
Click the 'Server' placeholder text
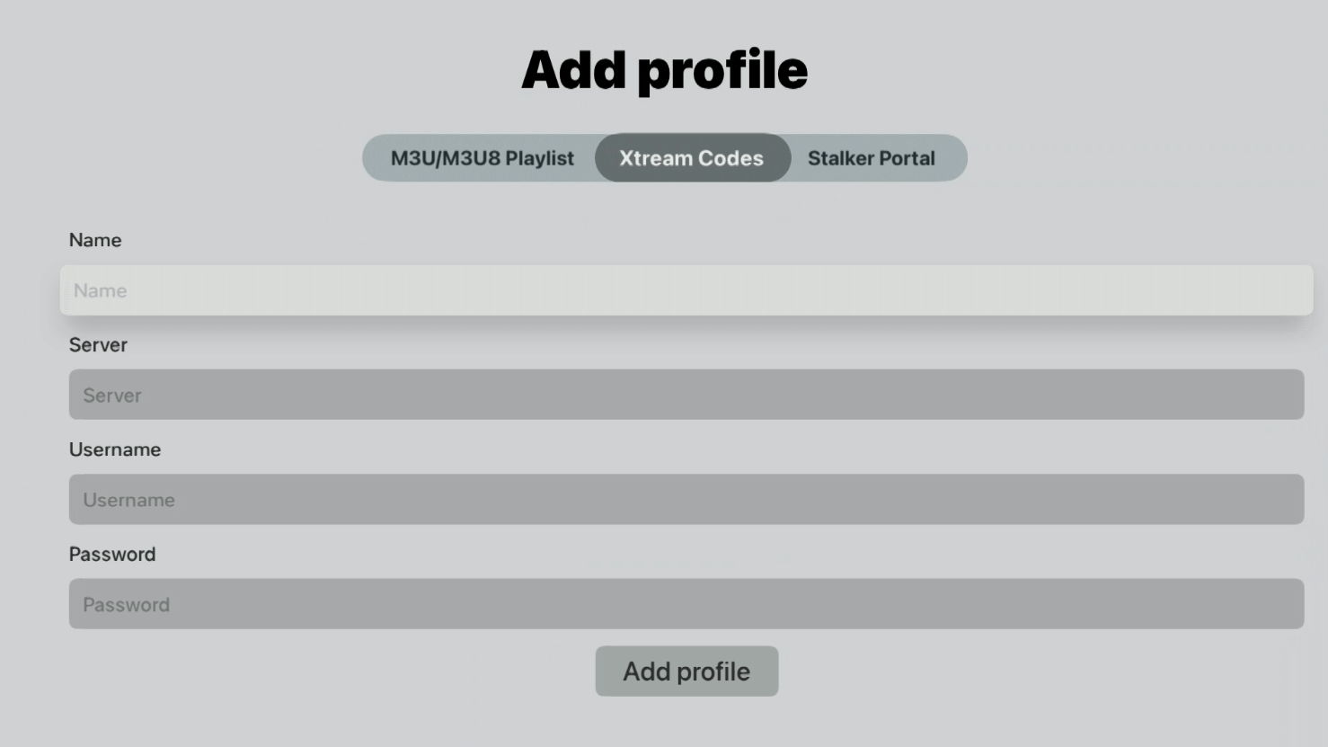coord(112,396)
